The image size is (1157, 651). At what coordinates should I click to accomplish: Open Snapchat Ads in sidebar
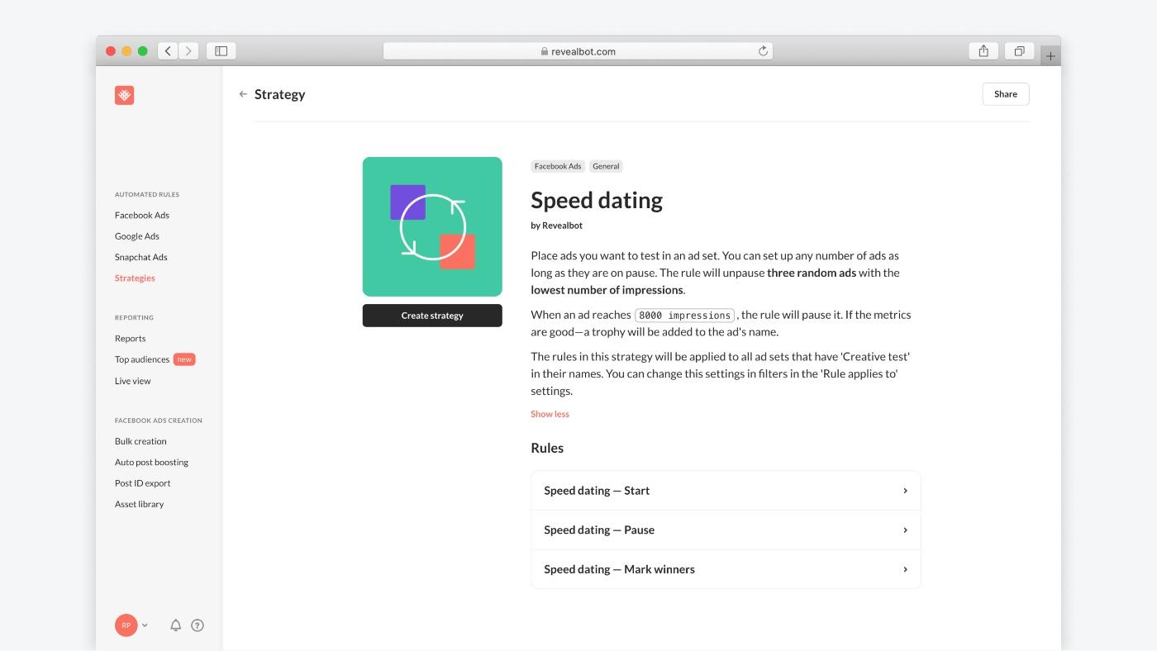(x=141, y=257)
